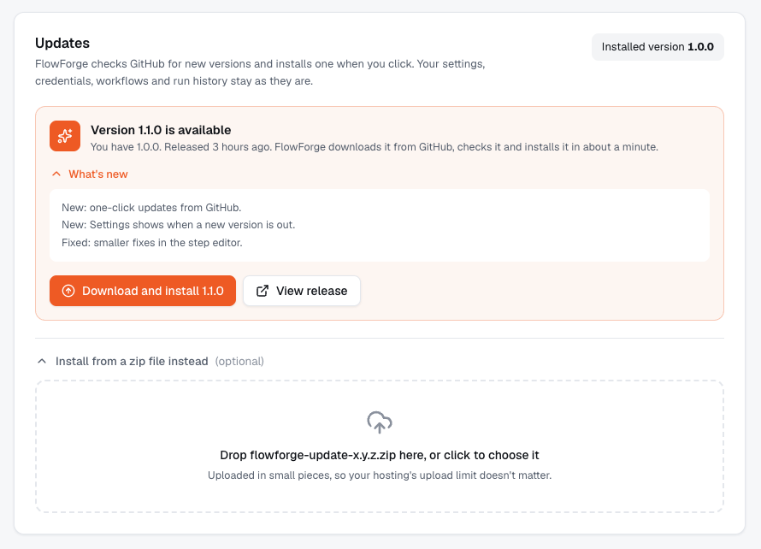Click the orange sparkle update icon
The width and height of the screenshot is (761, 549).
[65, 136]
